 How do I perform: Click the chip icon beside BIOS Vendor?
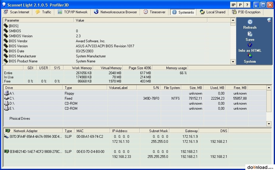[x=6, y=41]
